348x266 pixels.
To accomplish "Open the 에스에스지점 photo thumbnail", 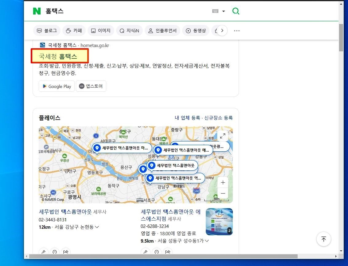I will tap(219, 221).
